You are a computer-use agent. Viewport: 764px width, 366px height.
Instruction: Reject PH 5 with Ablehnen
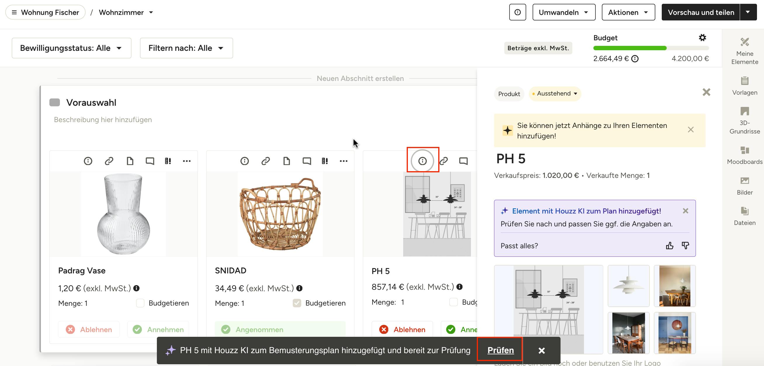click(402, 329)
